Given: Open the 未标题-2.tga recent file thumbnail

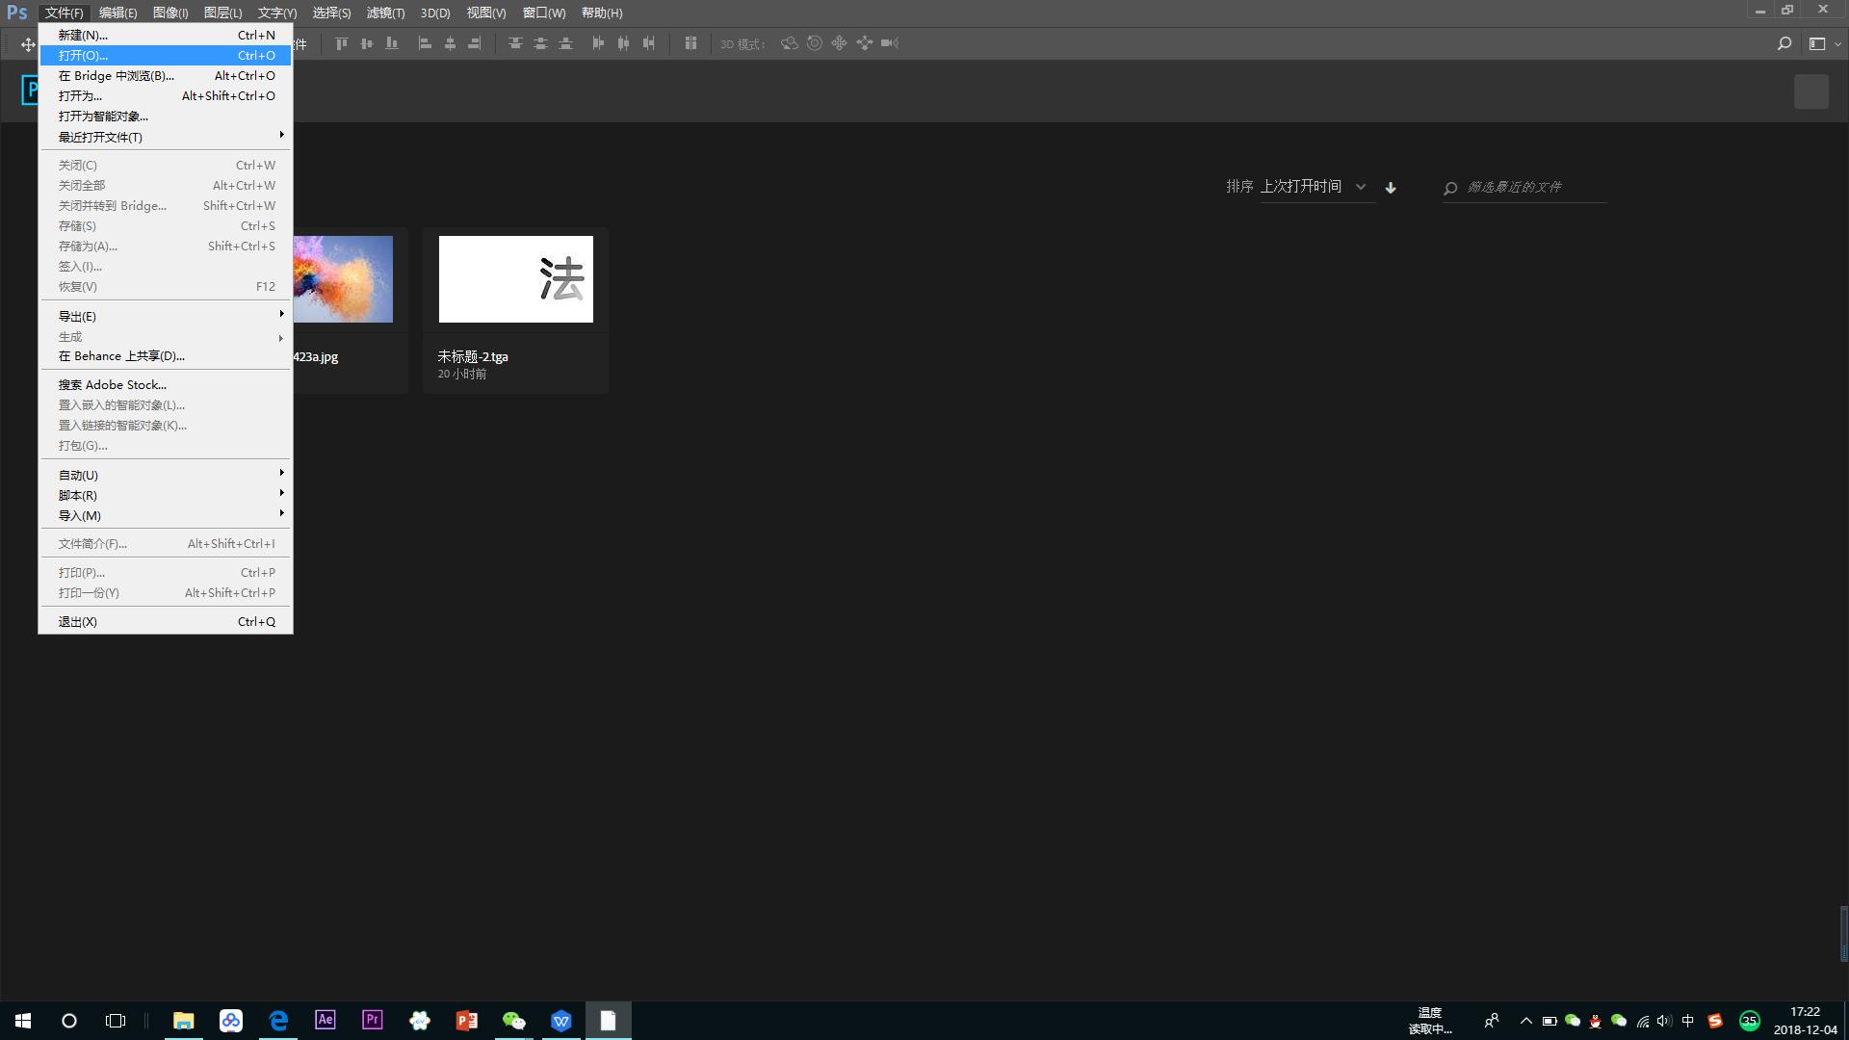Looking at the screenshot, I should tap(515, 279).
